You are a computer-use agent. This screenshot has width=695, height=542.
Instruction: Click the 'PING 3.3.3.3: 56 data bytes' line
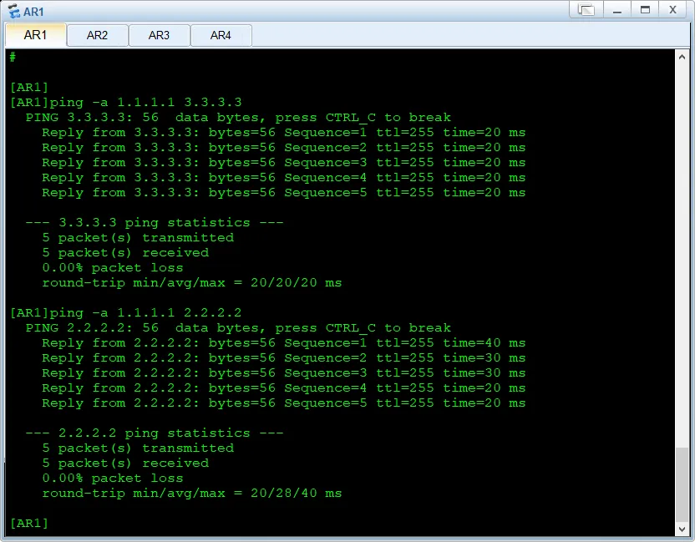point(238,118)
